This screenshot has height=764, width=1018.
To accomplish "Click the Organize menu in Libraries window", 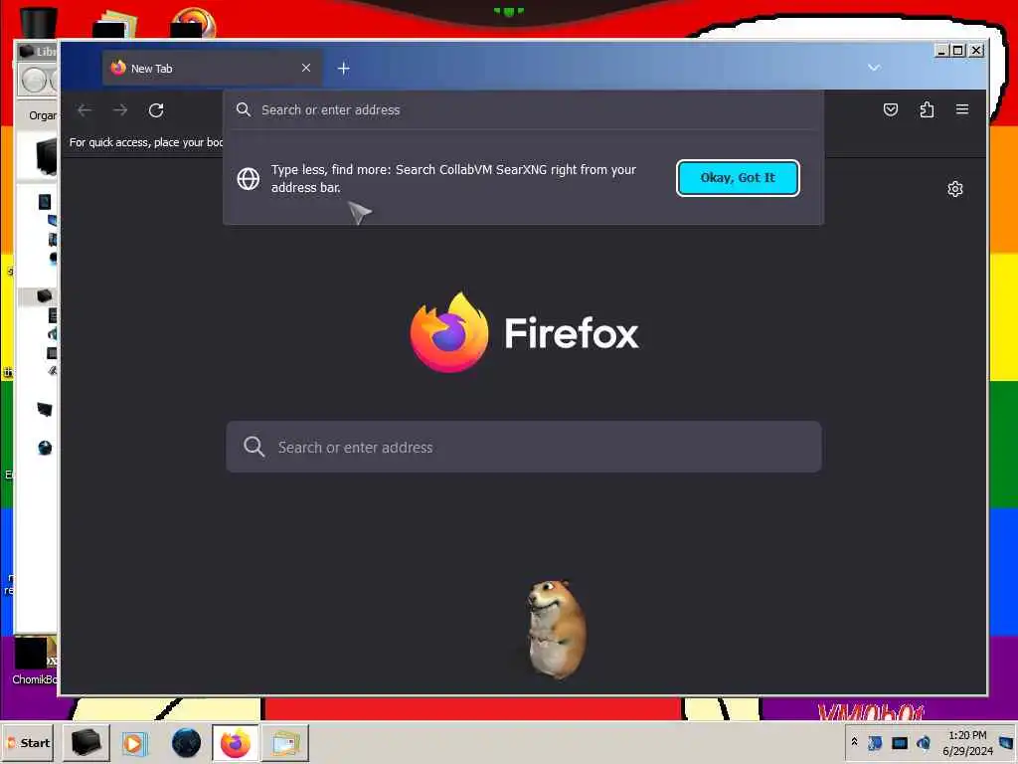I will (42, 115).
